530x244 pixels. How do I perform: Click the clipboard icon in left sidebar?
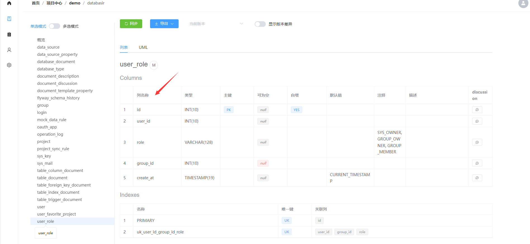coord(9,34)
